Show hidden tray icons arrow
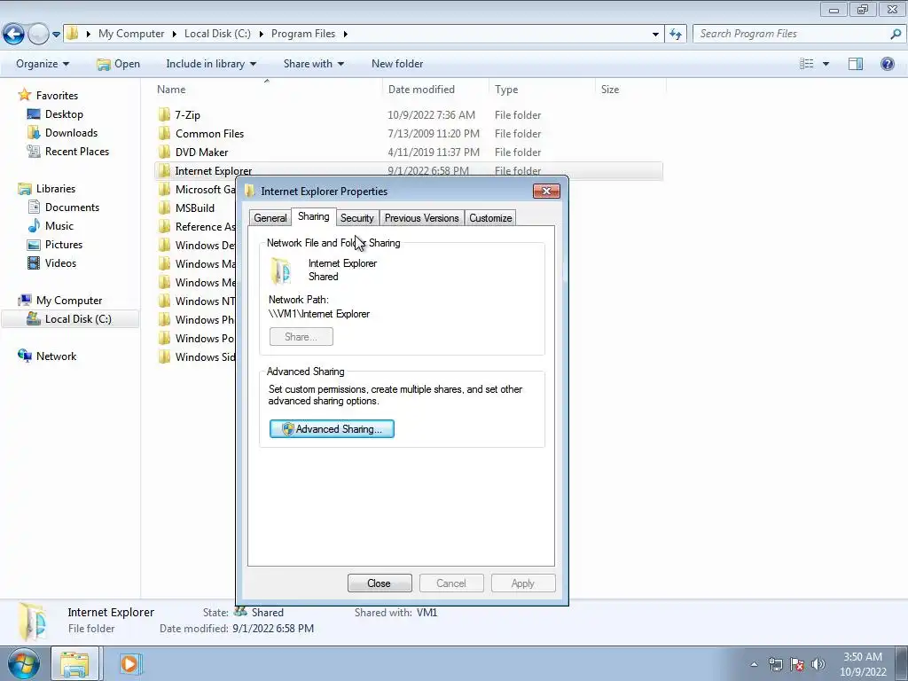This screenshot has width=908, height=681. click(x=754, y=664)
